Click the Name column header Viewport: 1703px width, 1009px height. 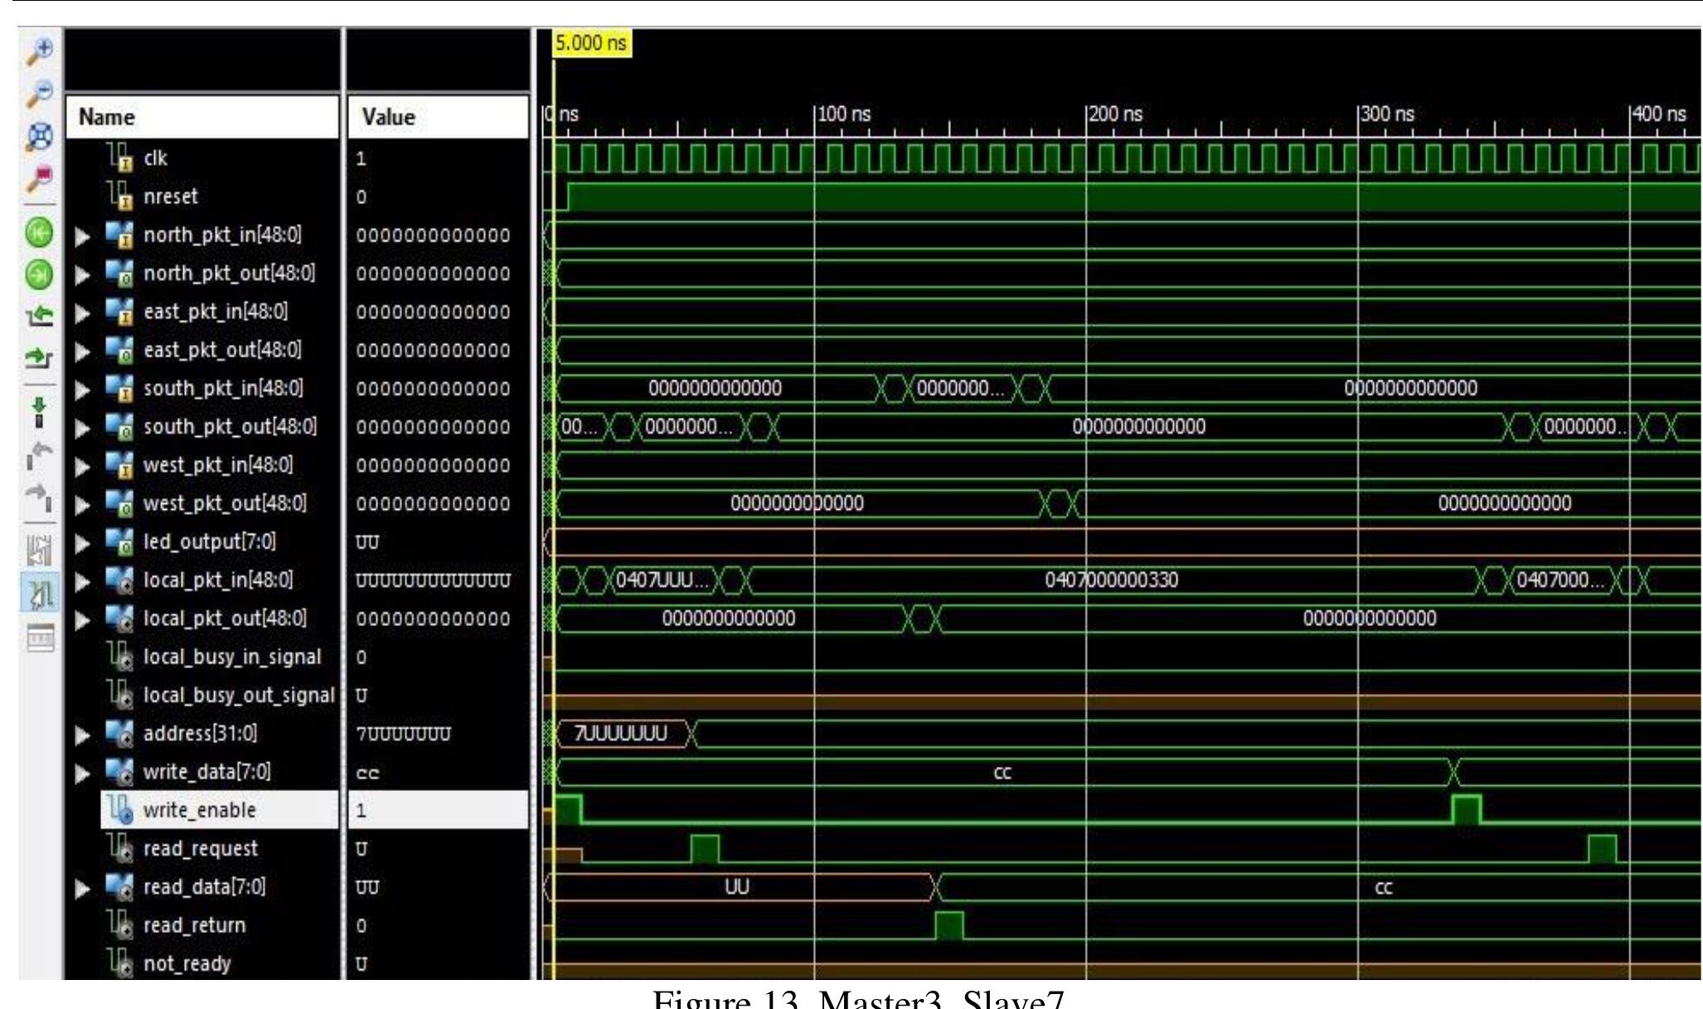point(202,117)
